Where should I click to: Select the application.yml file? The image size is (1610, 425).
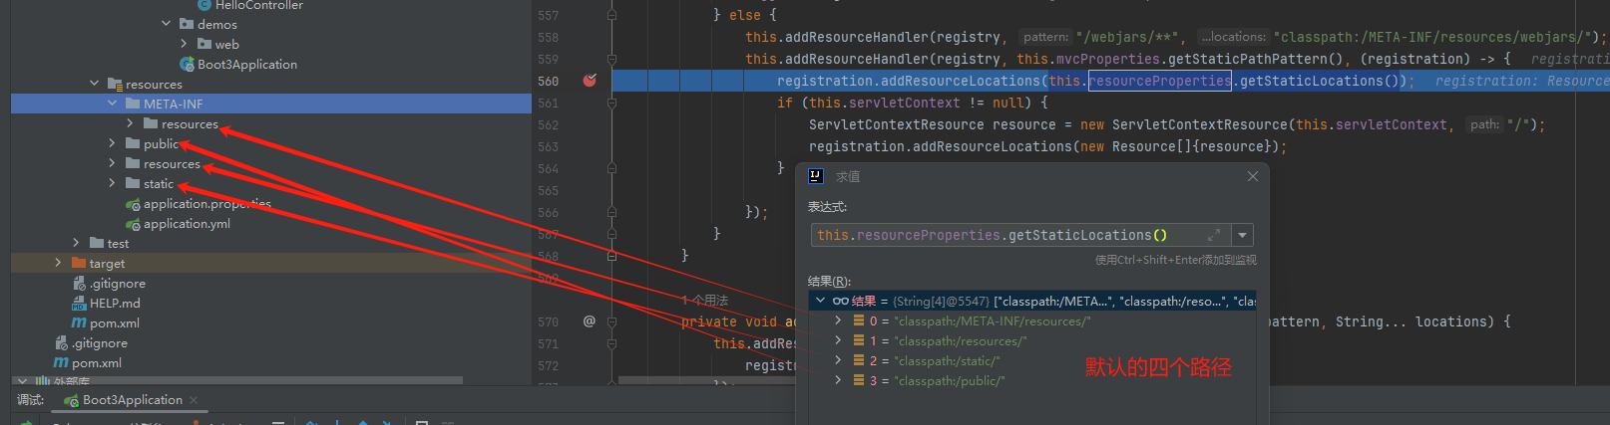tap(187, 224)
